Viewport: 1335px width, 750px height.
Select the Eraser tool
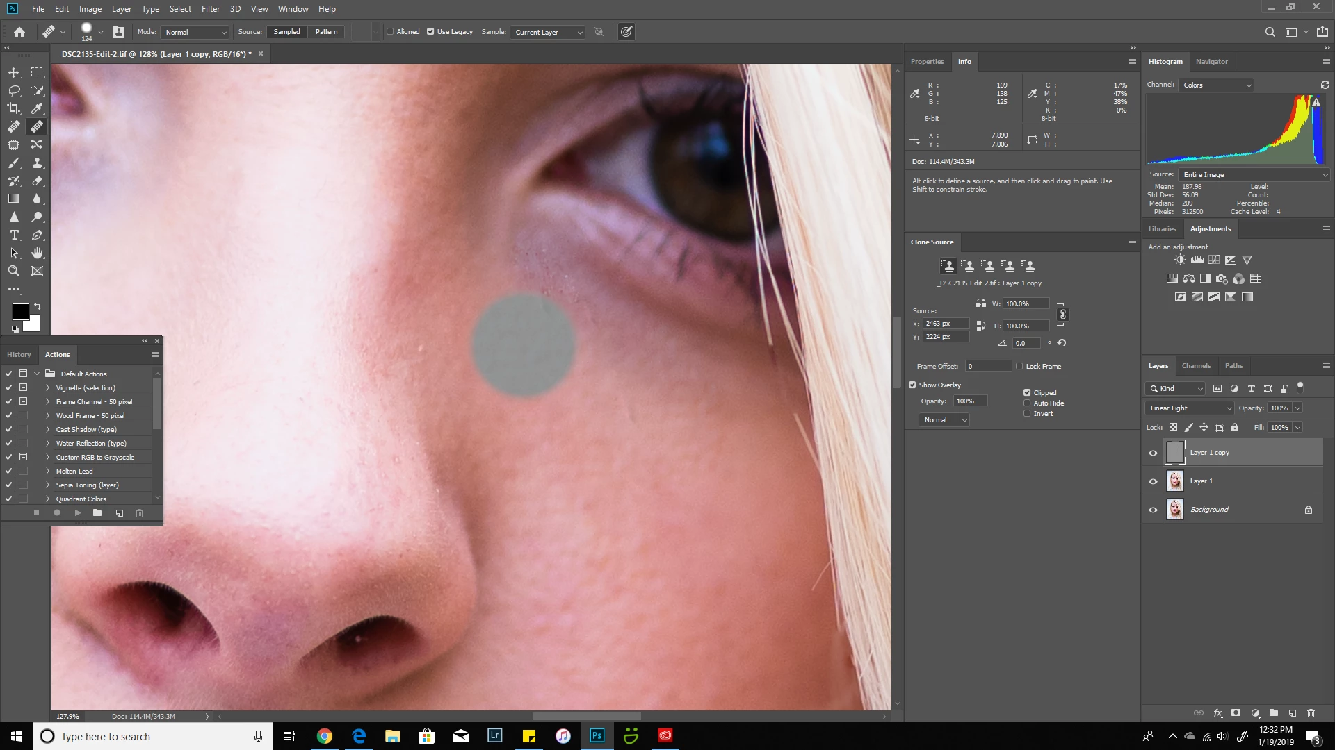[38, 181]
